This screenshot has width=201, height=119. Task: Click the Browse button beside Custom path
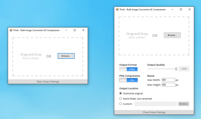point(184,104)
